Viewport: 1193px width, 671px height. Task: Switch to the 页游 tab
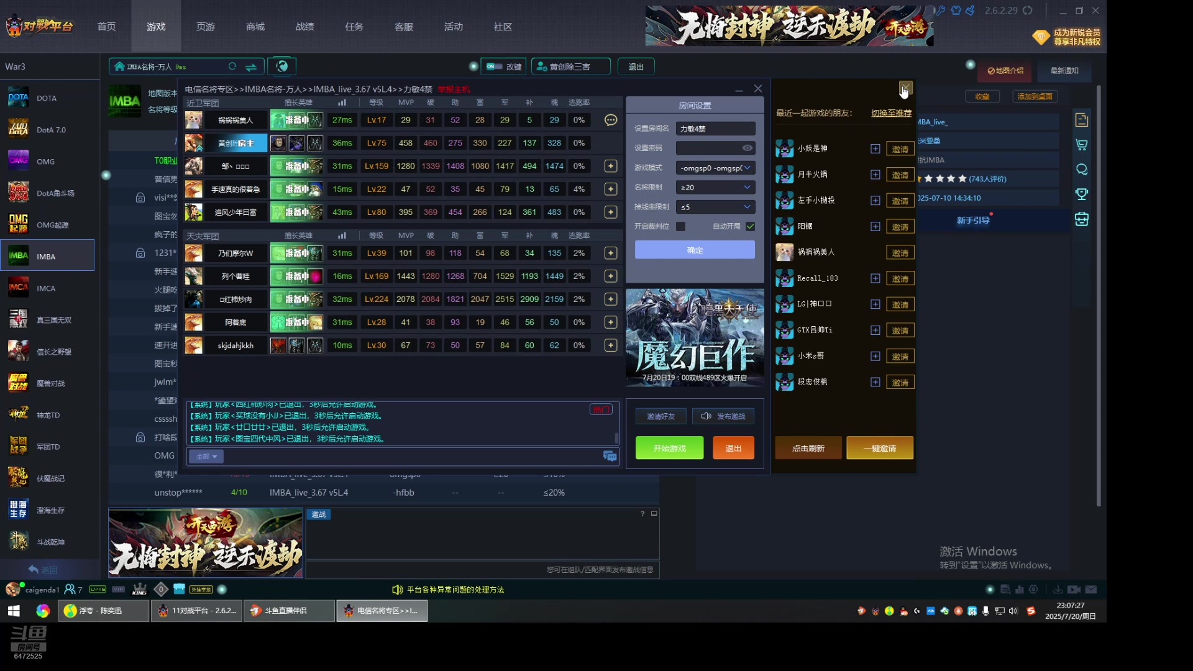coord(206,27)
